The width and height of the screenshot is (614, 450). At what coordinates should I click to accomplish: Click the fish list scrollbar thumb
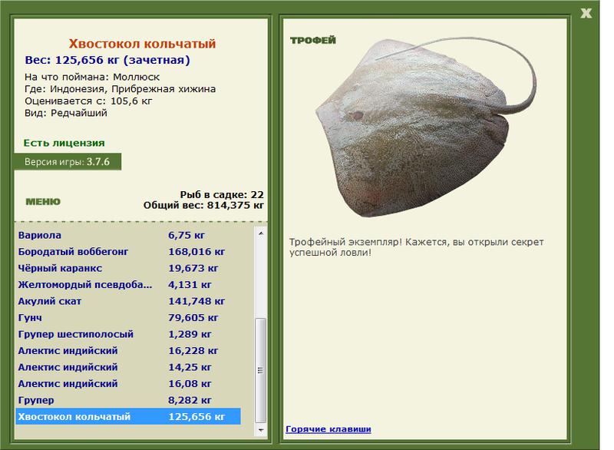[261, 370]
